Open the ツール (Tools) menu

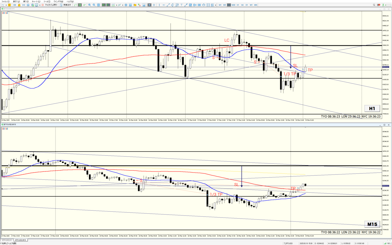point(47,2)
